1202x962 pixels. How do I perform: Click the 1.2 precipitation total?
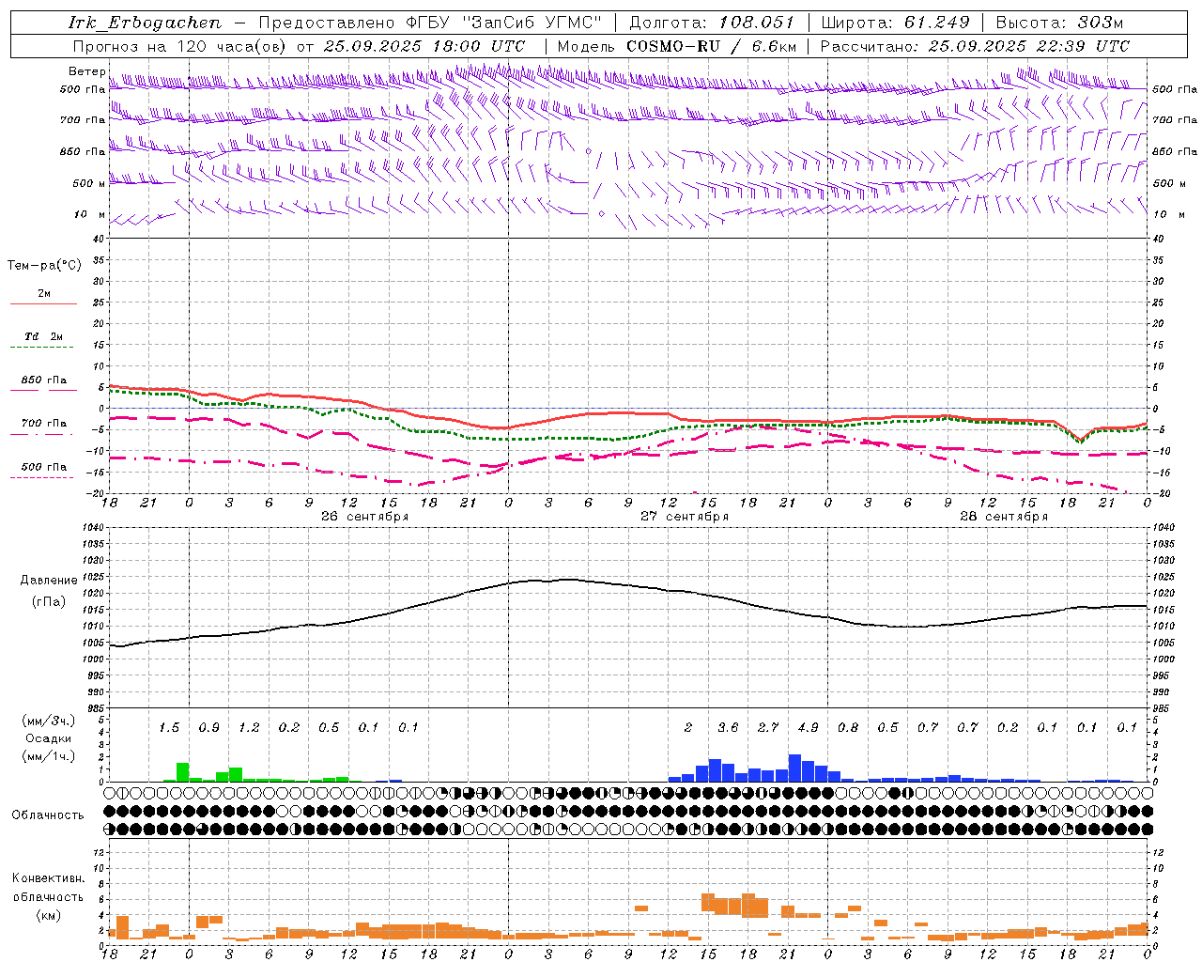pyautogui.click(x=249, y=727)
